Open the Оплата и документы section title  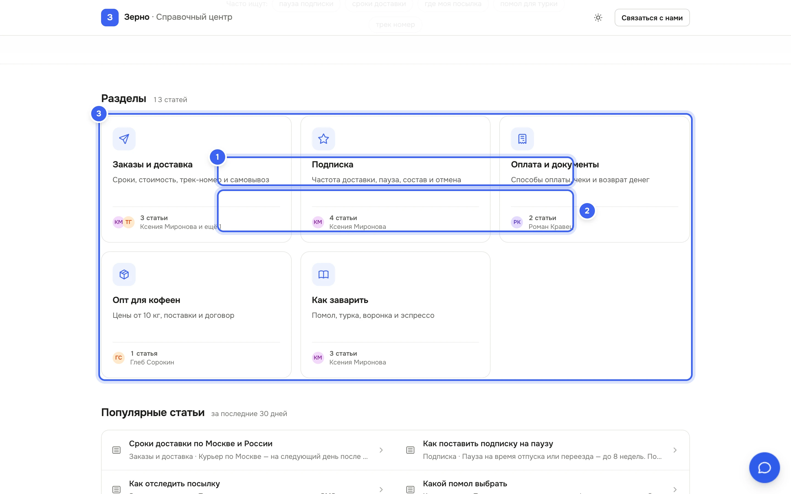[555, 164]
